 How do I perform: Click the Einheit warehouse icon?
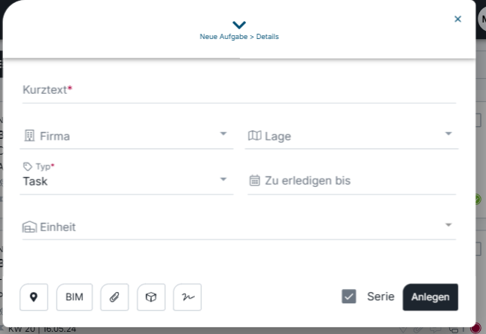click(29, 227)
